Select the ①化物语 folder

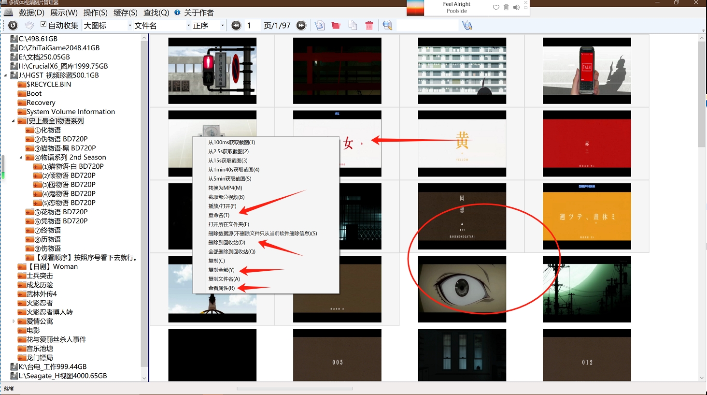click(x=47, y=130)
